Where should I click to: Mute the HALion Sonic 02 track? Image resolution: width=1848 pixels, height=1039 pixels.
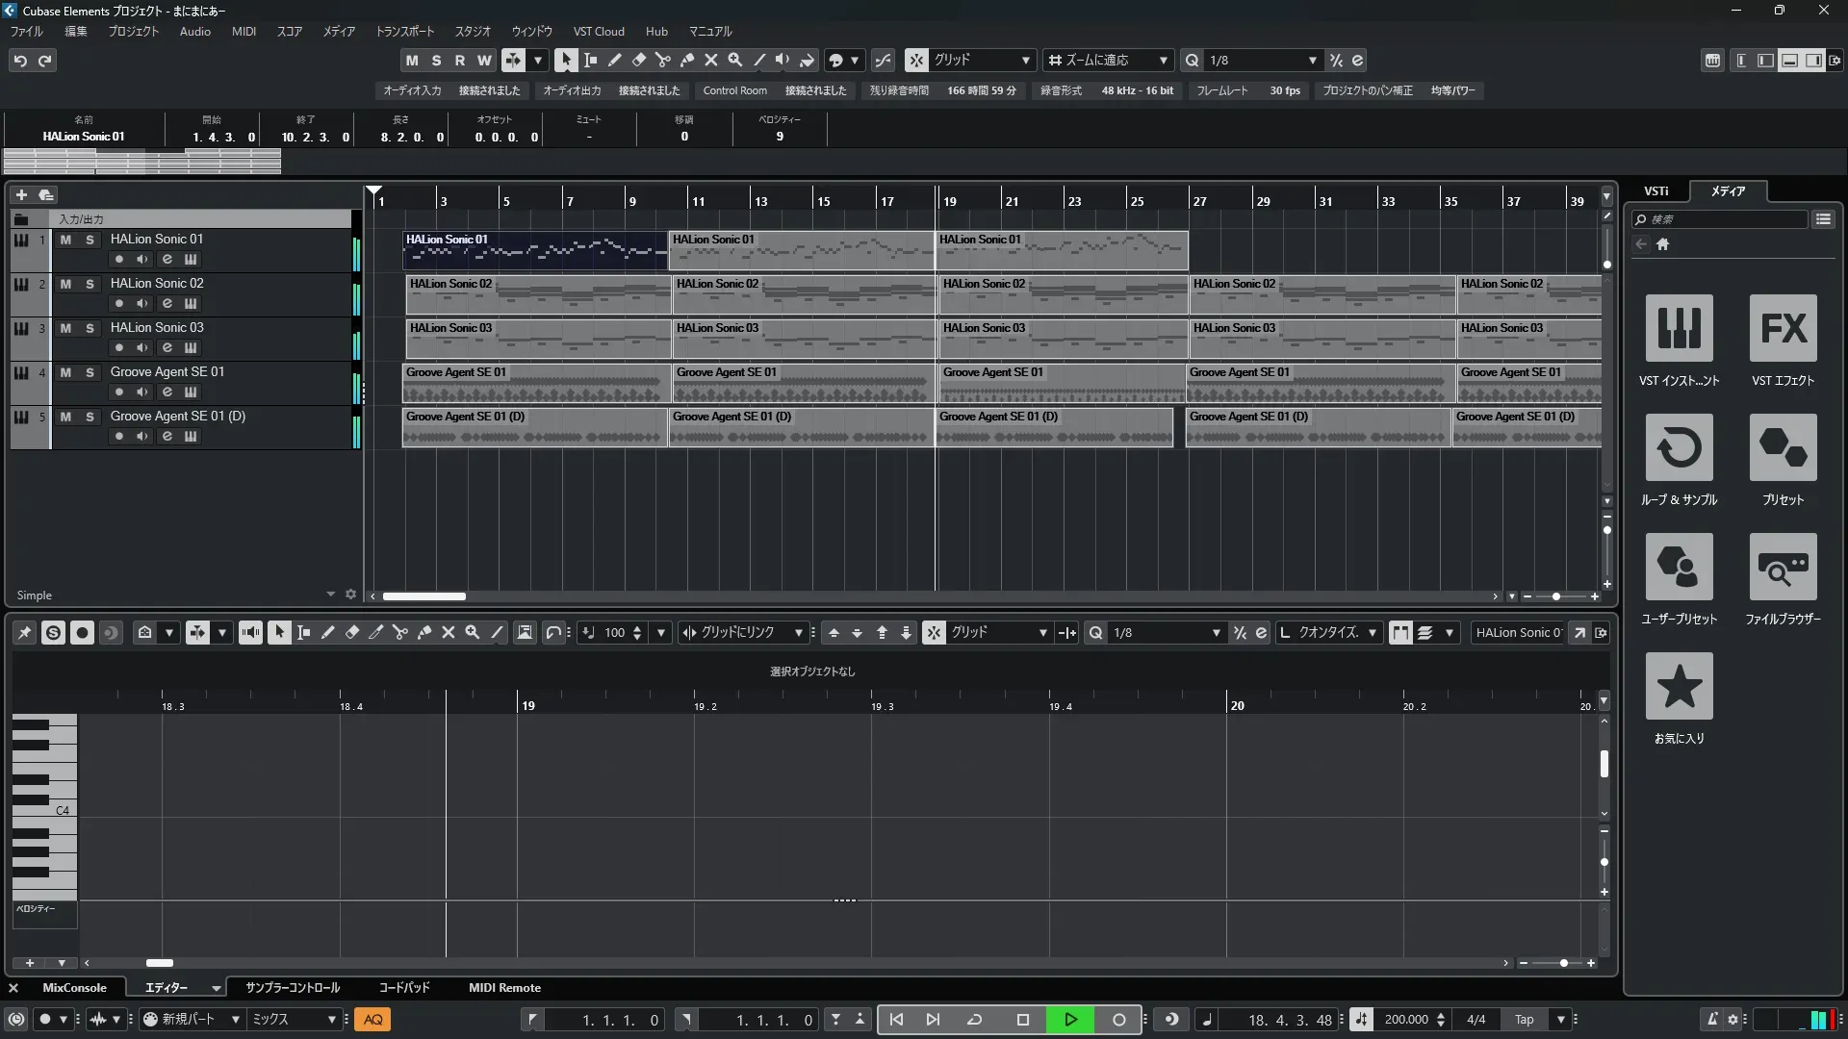[65, 284]
